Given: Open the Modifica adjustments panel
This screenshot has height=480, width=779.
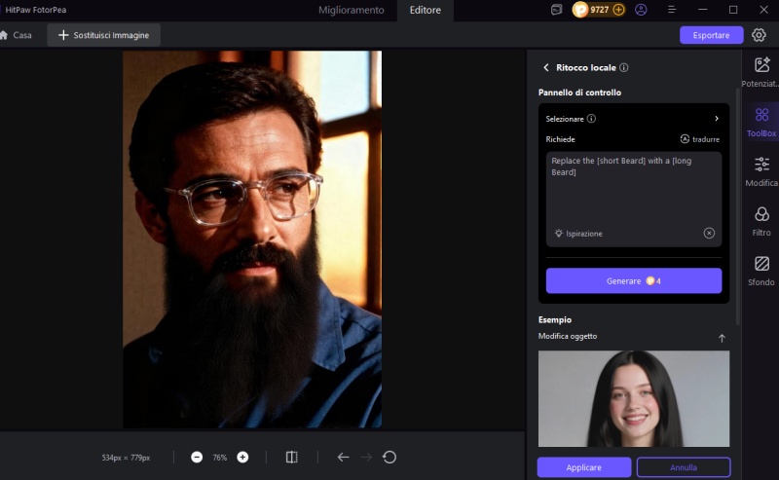Looking at the screenshot, I should pyautogui.click(x=761, y=170).
